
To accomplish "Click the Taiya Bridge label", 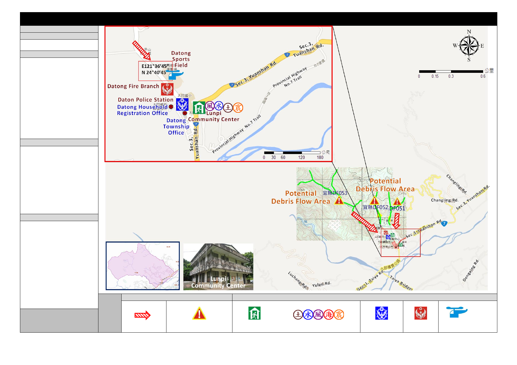I will pos(401,283).
